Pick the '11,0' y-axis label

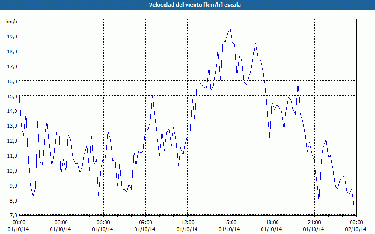coord(12,156)
